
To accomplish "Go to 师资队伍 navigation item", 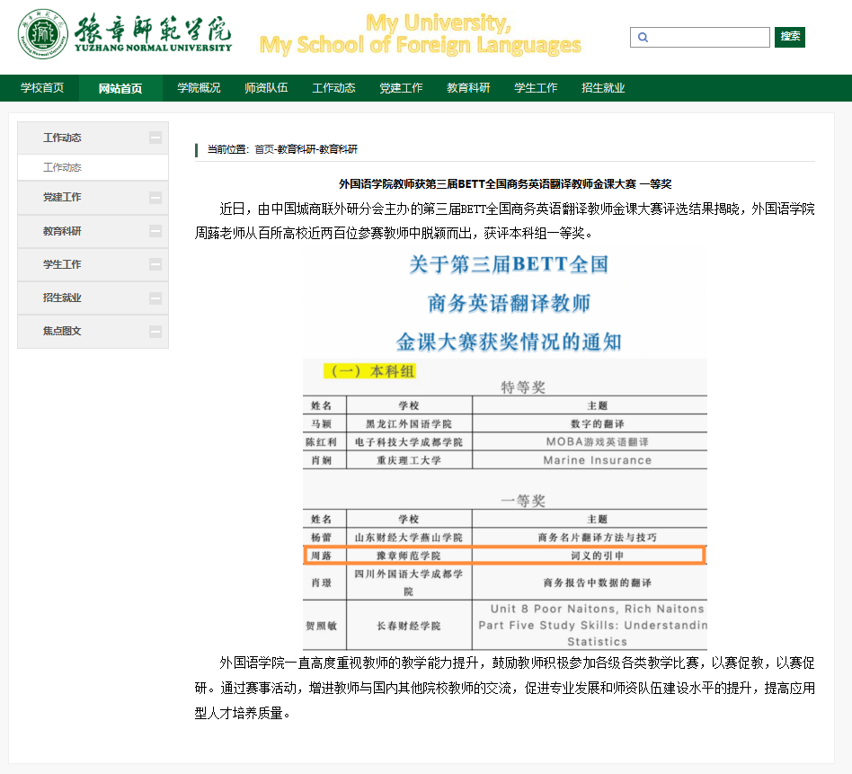I will click(266, 88).
